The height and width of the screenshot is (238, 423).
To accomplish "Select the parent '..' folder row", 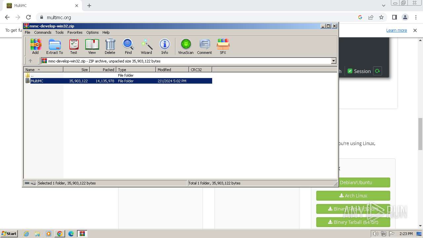I will coord(118,75).
